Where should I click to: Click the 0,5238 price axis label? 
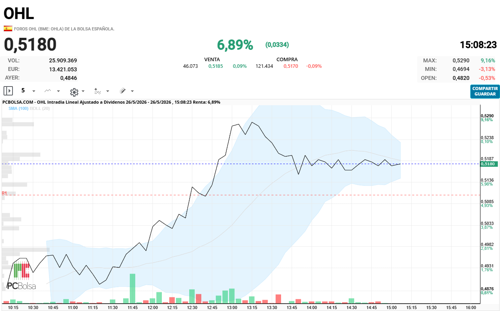[487, 138]
